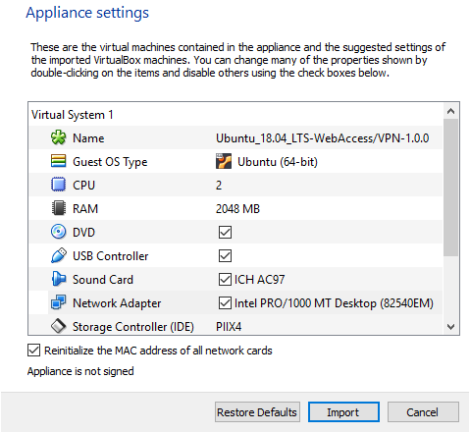The width and height of the screenshot is (470, 433).
Task: Click the Ubuntu_18.04_LTS-WebAccess/VPN-1.0.0 name value
Action: click(x=323, y=138)
